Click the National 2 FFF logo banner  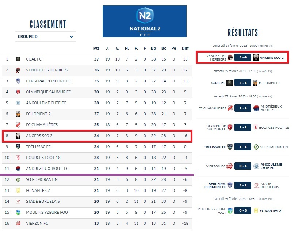pos(144,21)
